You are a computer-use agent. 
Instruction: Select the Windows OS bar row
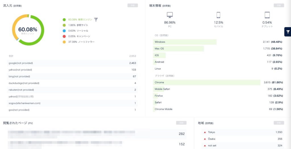(218, 42)
